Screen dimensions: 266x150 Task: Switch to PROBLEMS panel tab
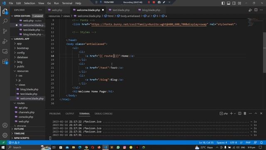pyautogui.click(x=55, y=114)
